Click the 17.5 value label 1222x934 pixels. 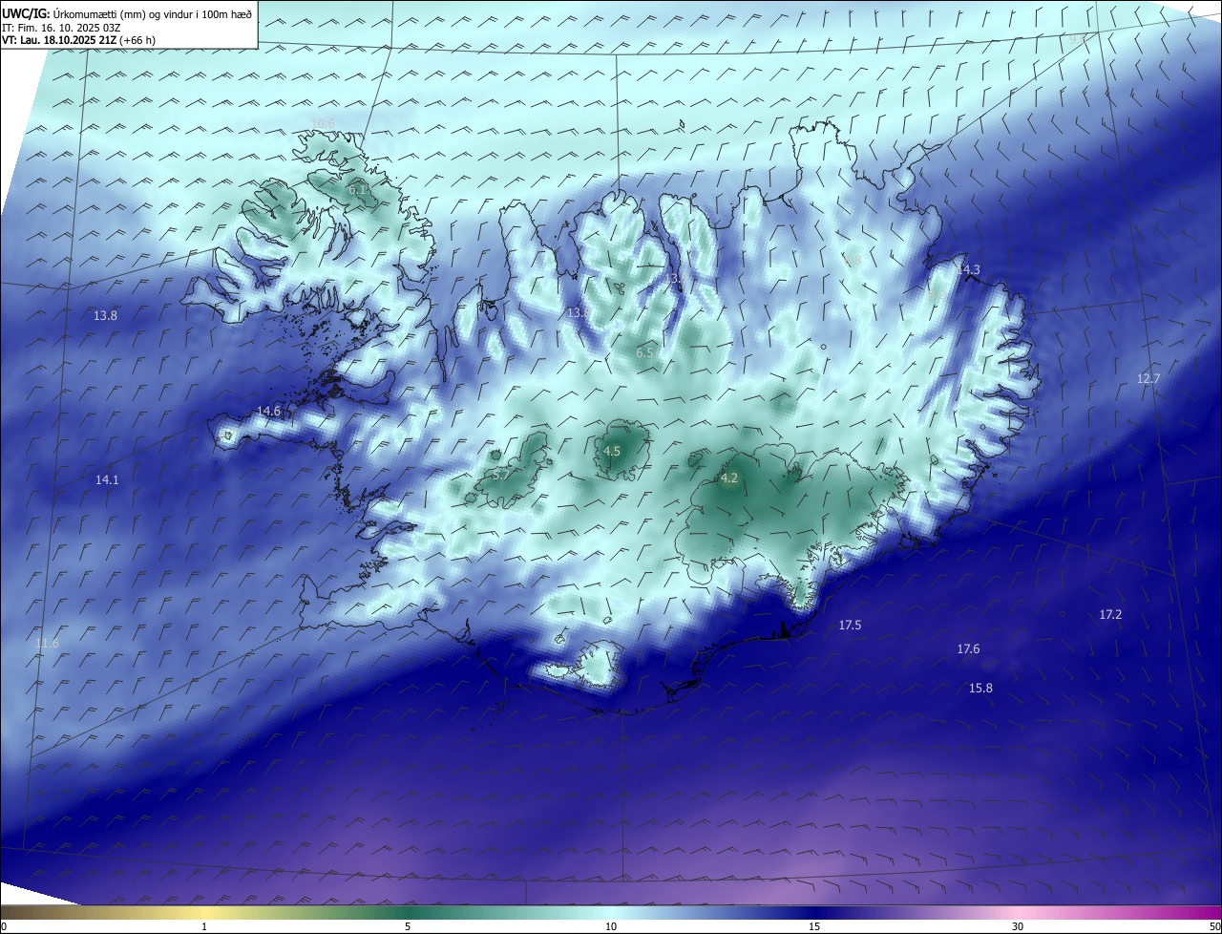850,626
